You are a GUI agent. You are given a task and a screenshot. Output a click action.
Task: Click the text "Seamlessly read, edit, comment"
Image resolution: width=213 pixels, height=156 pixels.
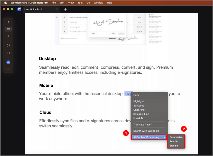click(68, 67)
